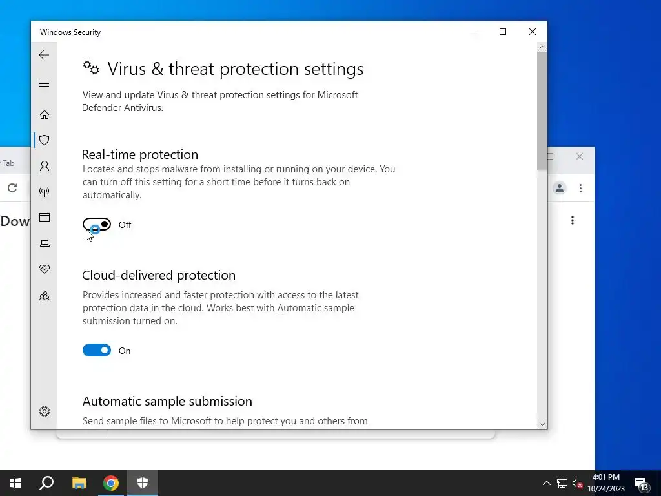Open Firewall & network protection icon

(x=45, y=192)
